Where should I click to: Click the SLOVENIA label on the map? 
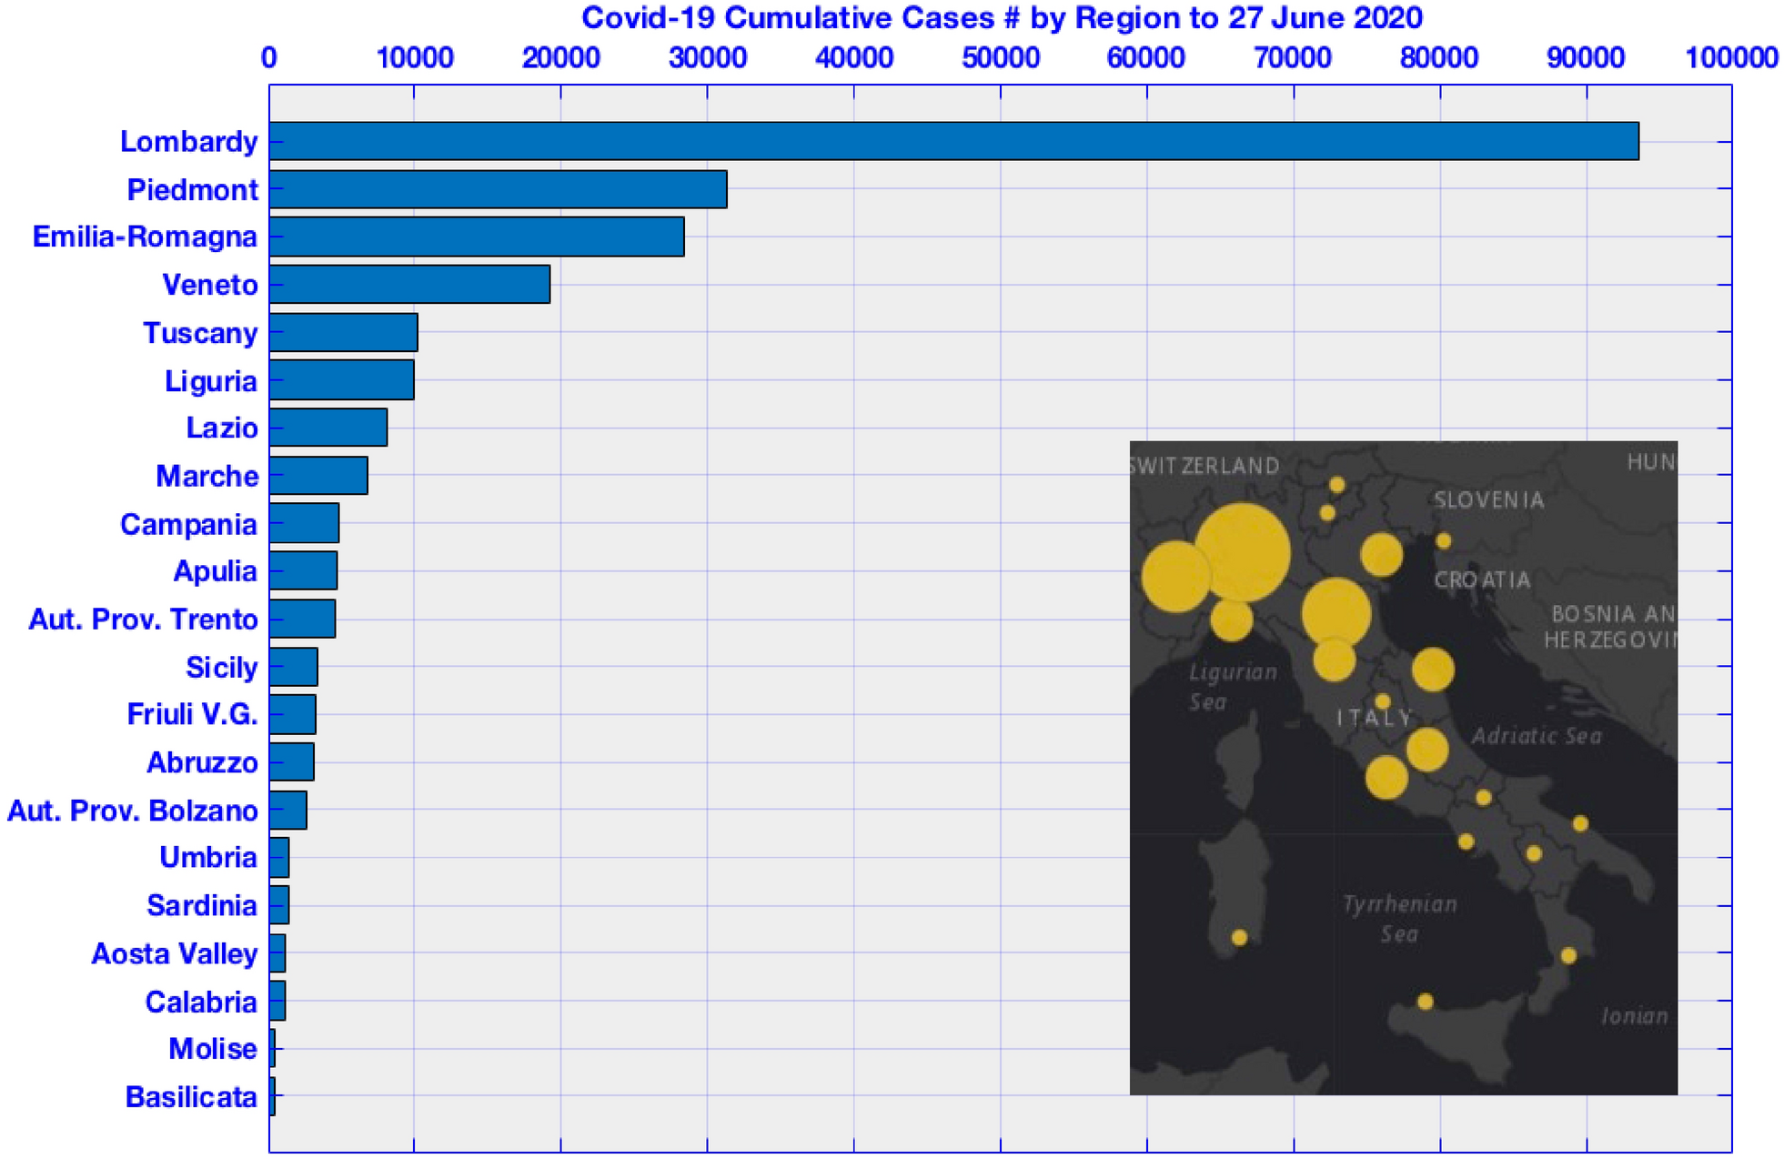(x=1489, y=500)
